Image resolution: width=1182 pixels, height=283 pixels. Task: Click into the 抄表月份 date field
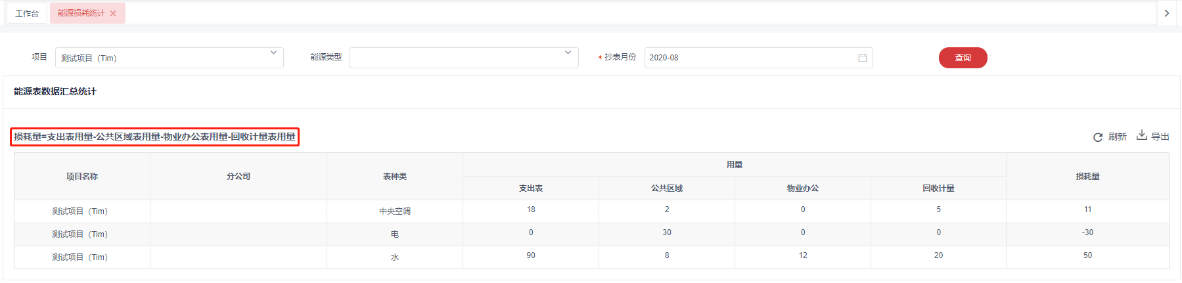749,58
